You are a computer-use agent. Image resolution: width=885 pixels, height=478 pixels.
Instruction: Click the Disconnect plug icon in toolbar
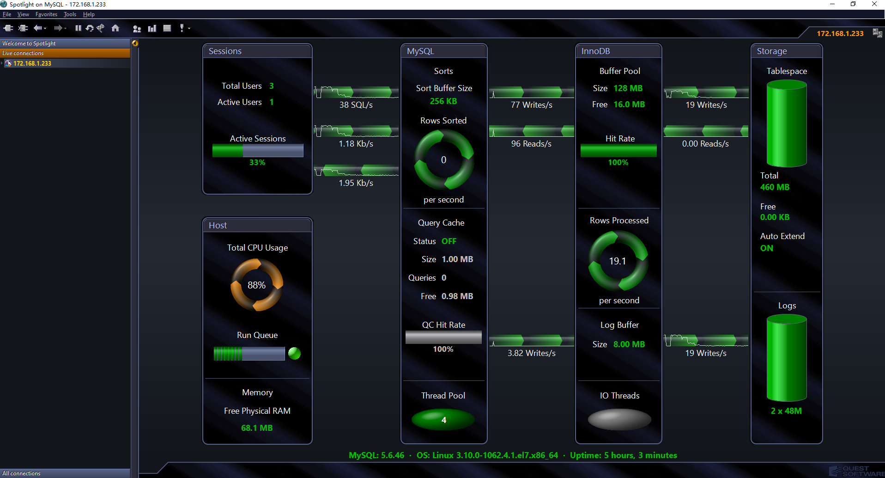tap(23, 28)
